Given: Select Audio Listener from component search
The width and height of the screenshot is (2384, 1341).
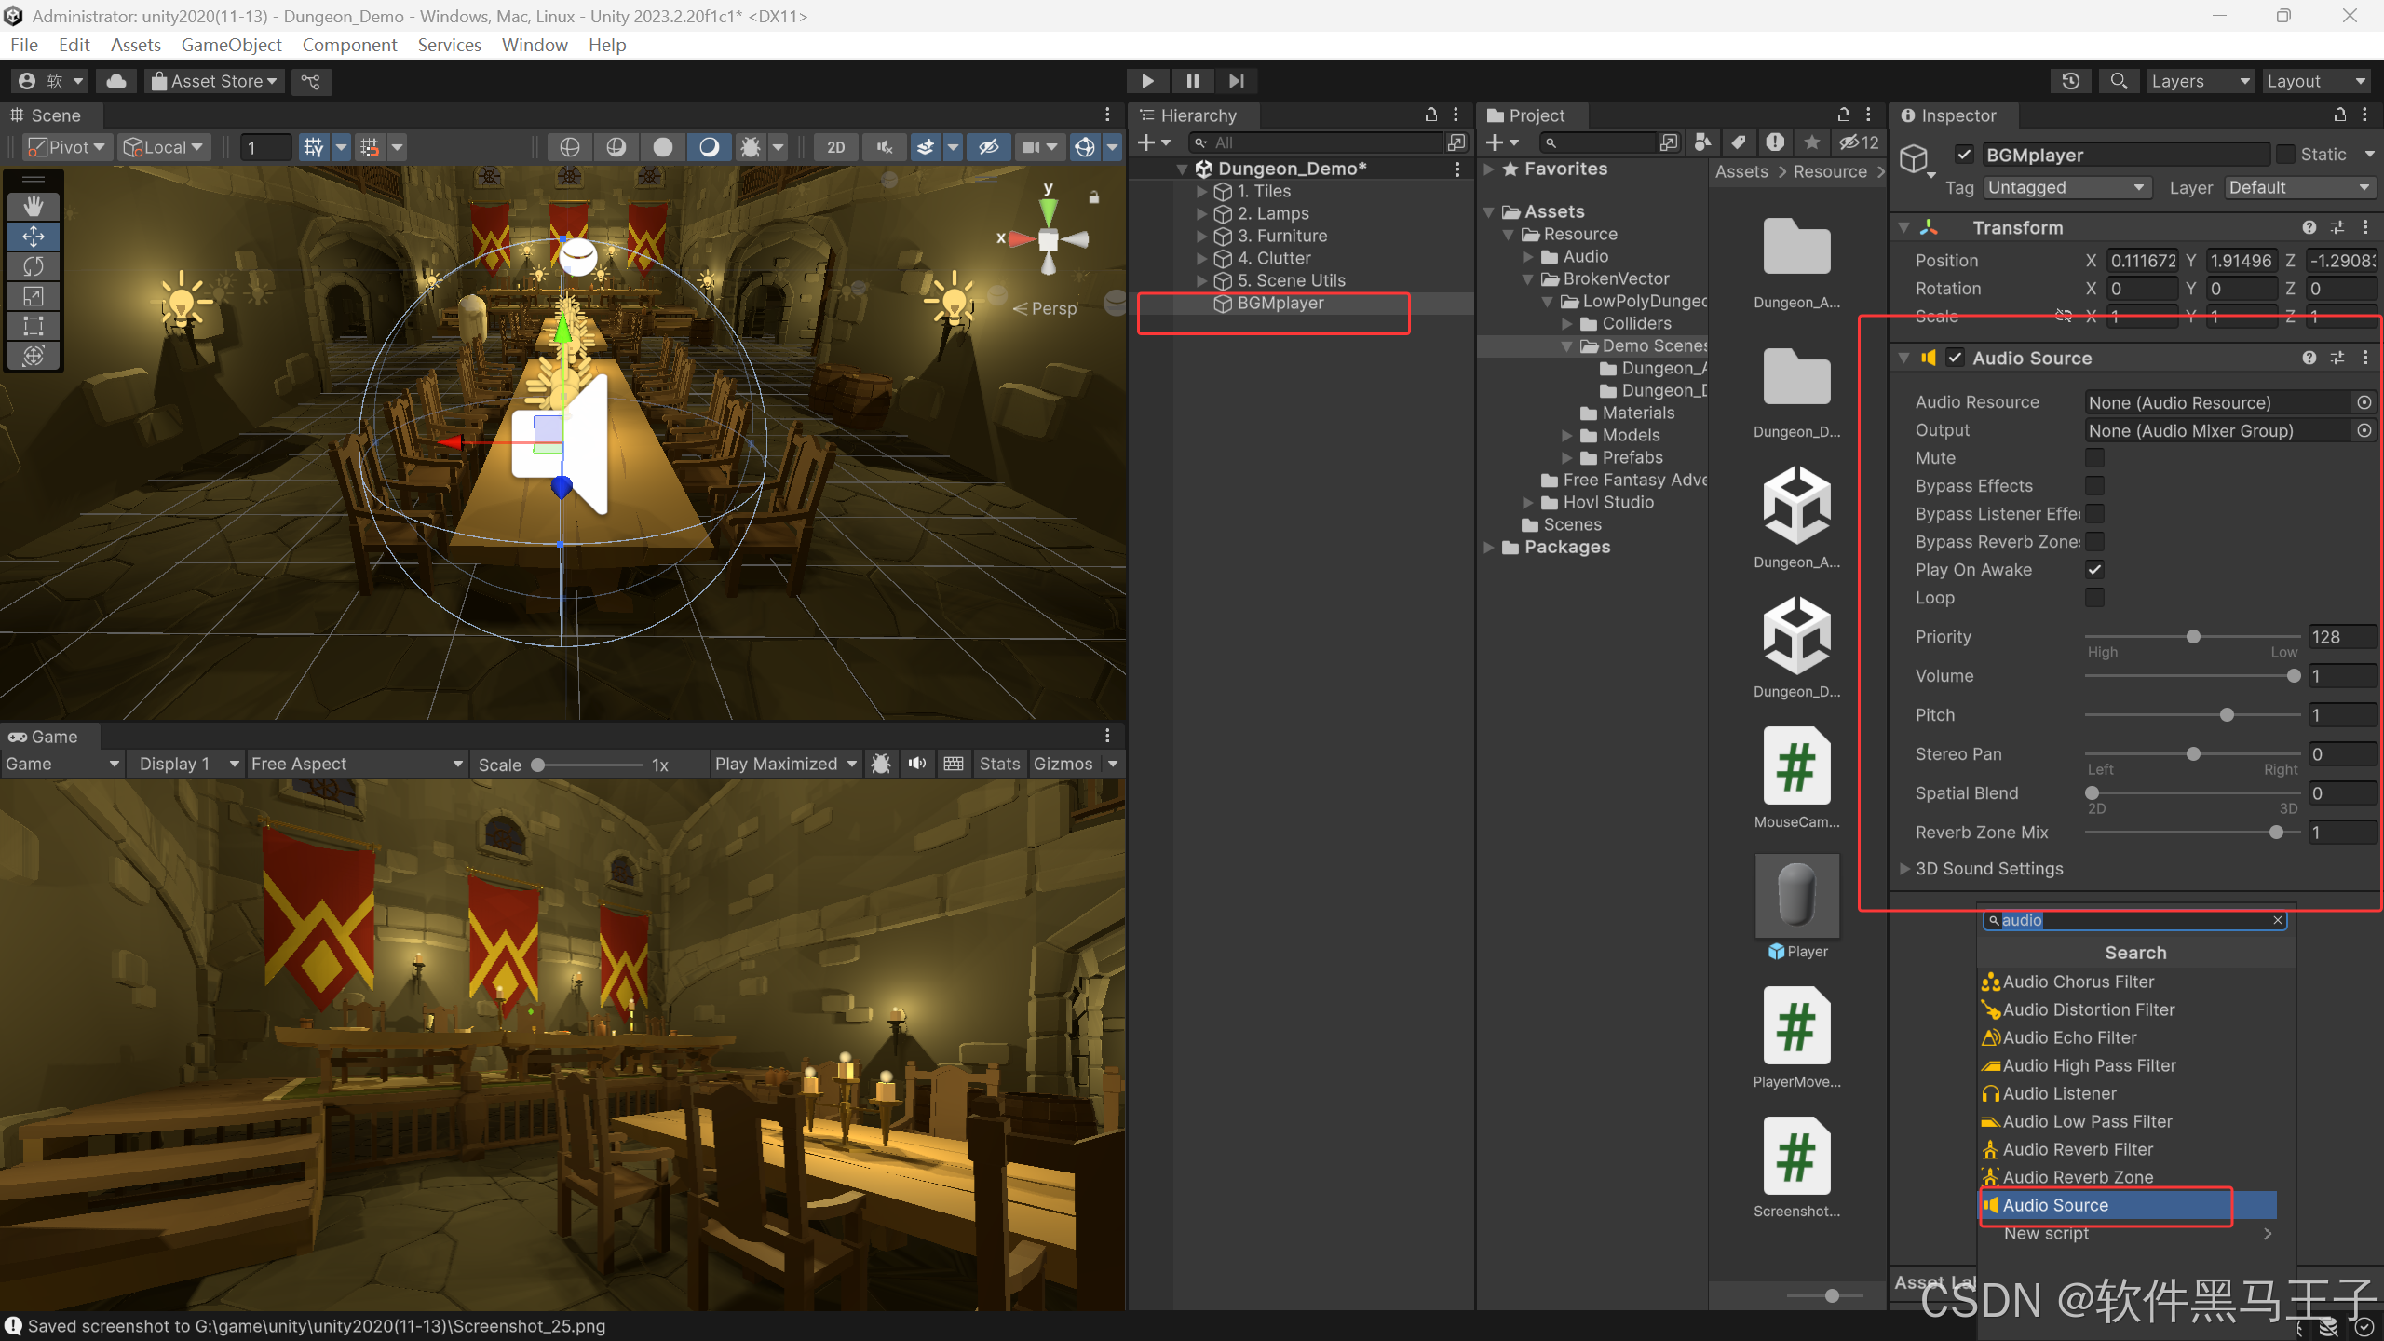Looking at the screenshot, I should pyautogui.click(x=2059, y=1093).
